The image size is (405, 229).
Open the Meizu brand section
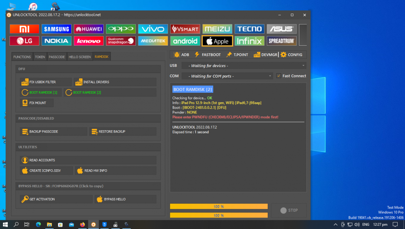[x=217, y=29]
